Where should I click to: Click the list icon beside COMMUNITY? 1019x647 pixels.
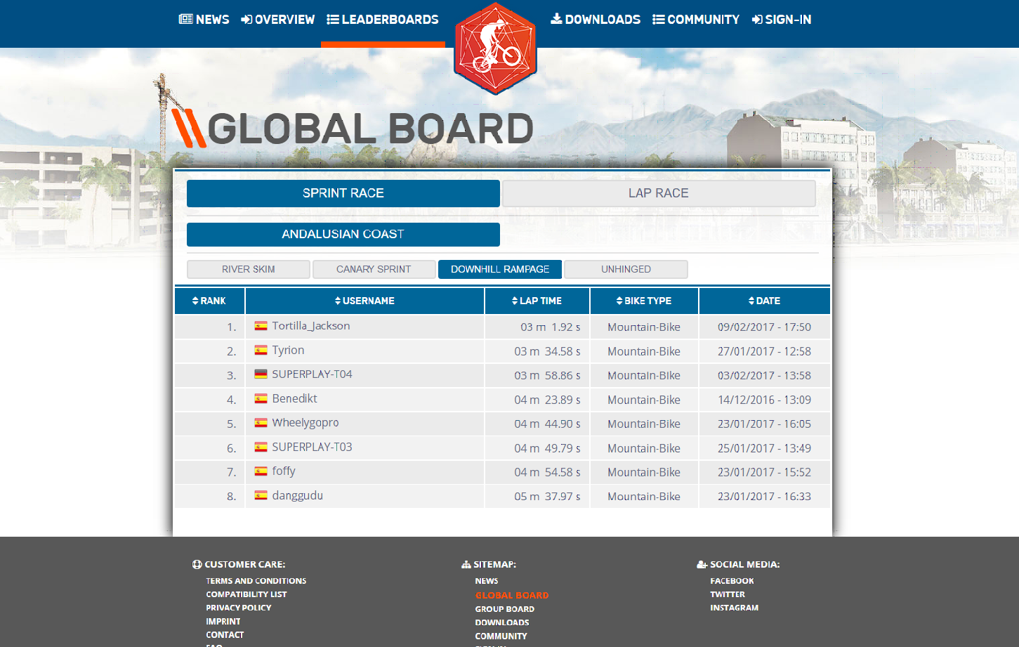click(x=659, y=19)
